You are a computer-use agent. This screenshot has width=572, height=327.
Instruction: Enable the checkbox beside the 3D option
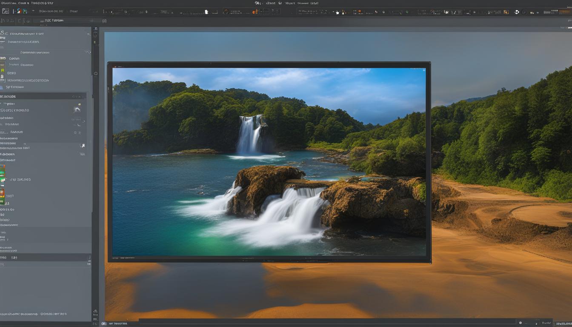point(3,87)
